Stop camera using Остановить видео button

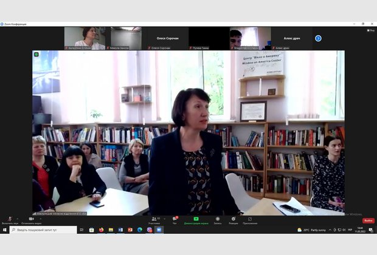[x=31, y=220]
